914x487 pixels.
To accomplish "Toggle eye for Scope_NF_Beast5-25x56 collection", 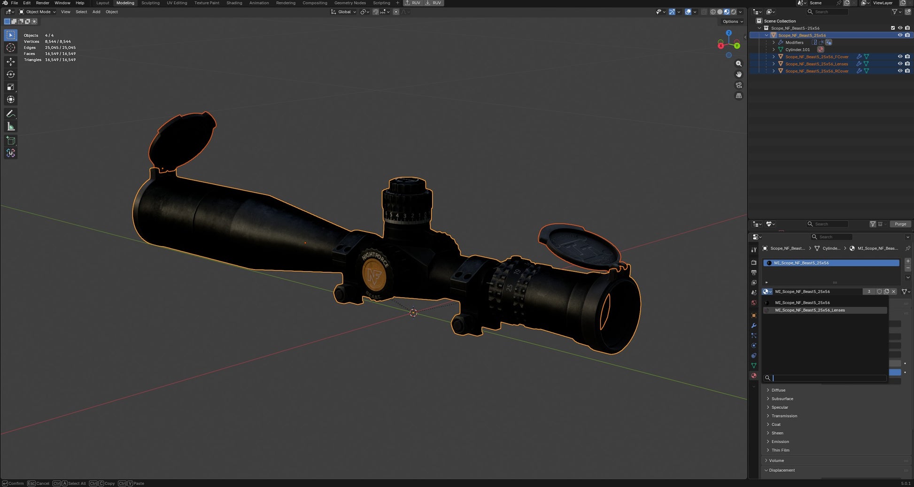I will [x=900, y=28].
